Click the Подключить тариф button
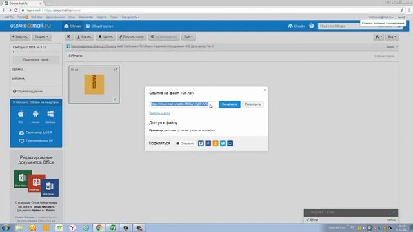This screenshot has height=232, width=413. point(36,60)
